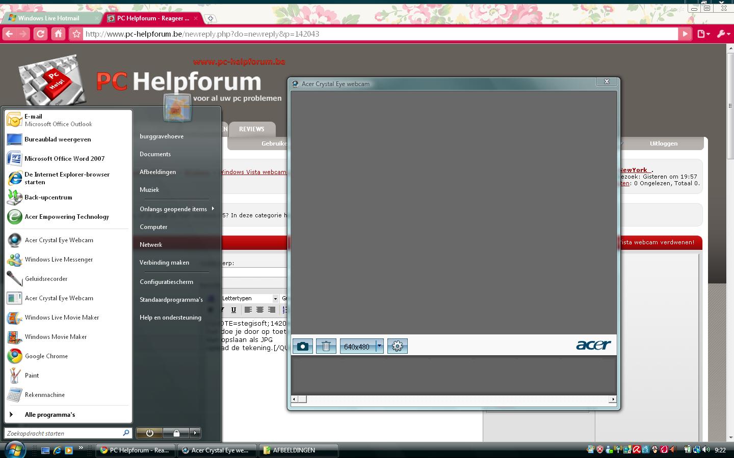Screen dimensions: 734x458
Task: Click the Chrome reload button
Action: coord(40,34)
